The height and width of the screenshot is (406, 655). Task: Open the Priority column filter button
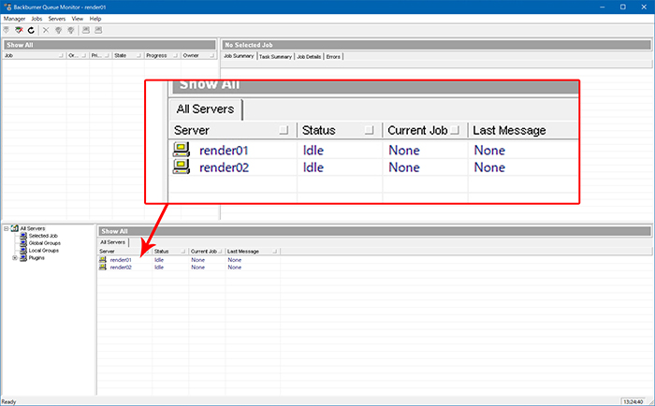[107, 55]
